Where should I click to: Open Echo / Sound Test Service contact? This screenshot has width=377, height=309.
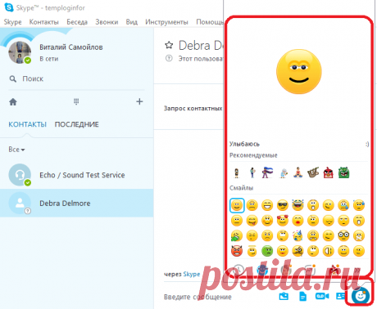(x=76, y=175)
